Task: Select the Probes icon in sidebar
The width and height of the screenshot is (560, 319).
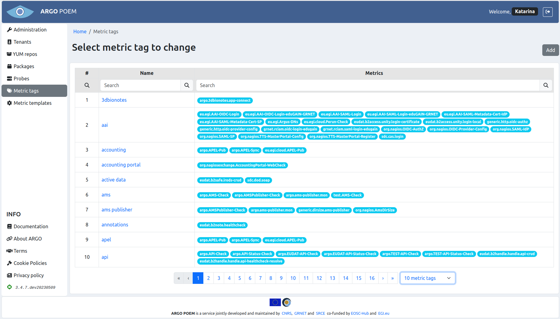Action: pos(9,78)
